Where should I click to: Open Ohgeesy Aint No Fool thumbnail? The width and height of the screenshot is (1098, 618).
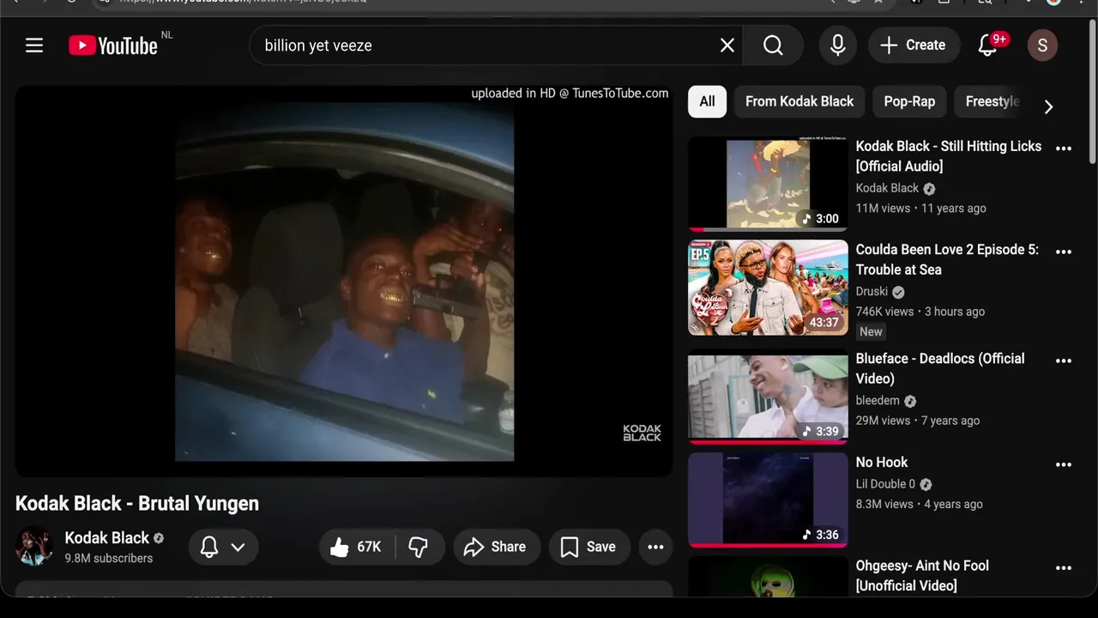pos(768,576)
